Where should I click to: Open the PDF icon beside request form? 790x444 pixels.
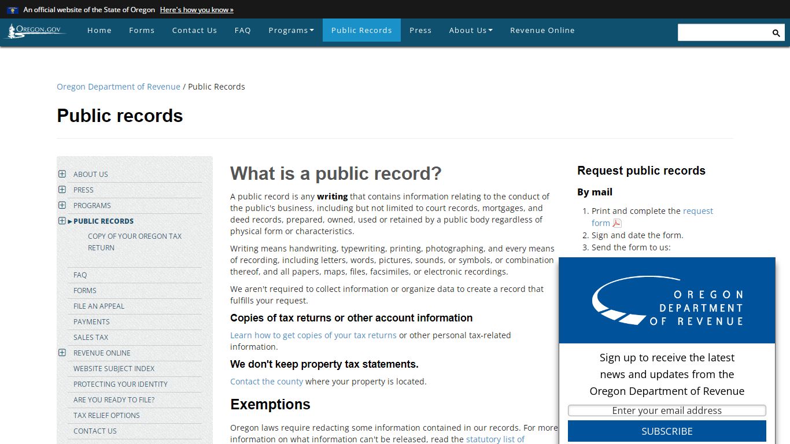coord(617,223)
